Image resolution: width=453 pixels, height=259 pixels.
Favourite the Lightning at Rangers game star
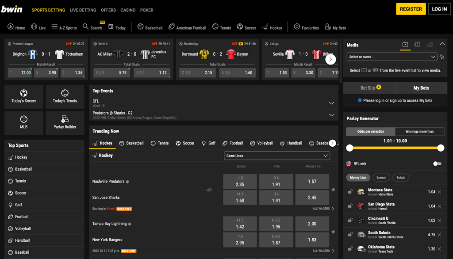333,232
